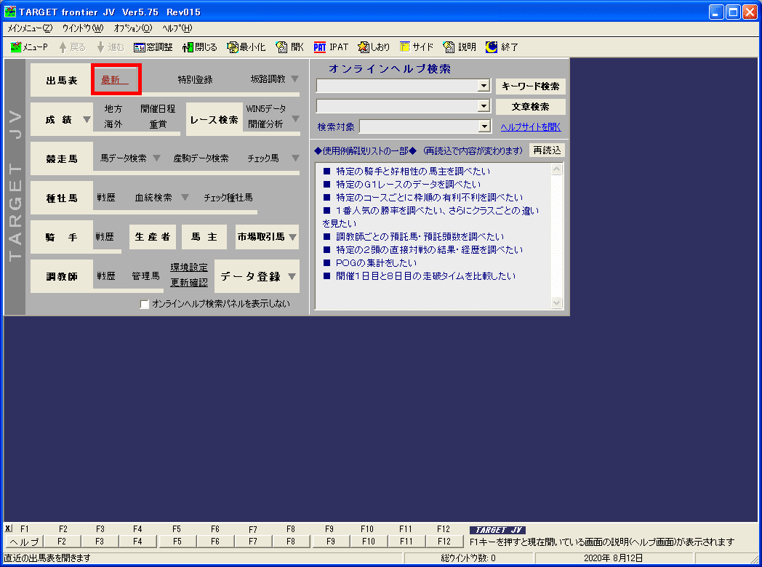Open 説明 explanation tool
Screen dimensions: 762x567
460,47
